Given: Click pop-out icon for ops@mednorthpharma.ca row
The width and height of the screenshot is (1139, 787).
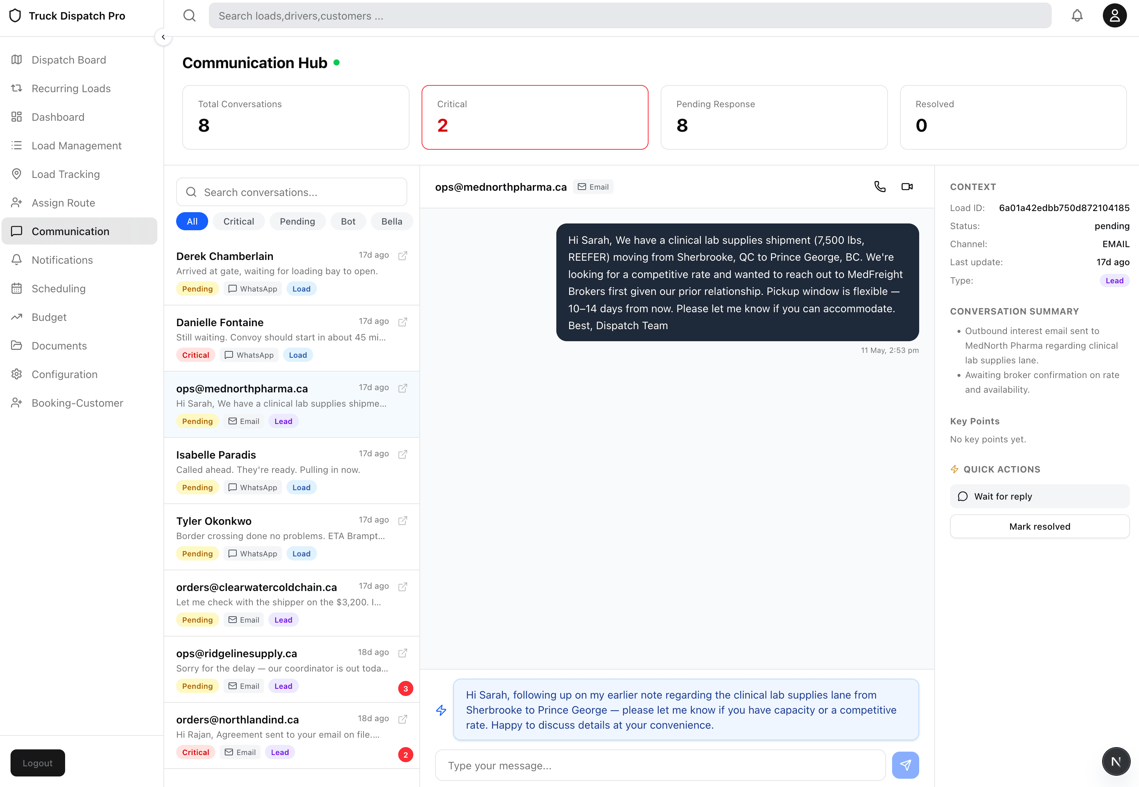Looking at the screenshot, I should (402, 388).
